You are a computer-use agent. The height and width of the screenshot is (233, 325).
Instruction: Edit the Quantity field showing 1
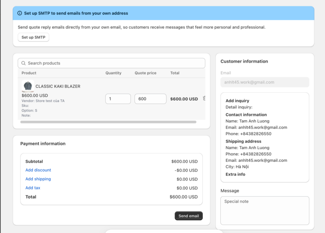tap(118, 99)
